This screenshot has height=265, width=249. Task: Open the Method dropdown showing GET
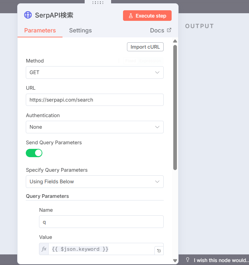(95, 72)
